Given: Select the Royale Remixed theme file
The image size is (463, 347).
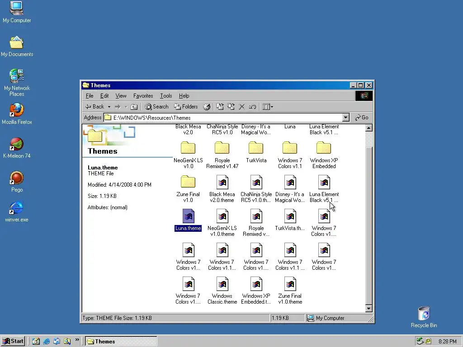Looking at the screenshot, I should click(x=256, y=223).
